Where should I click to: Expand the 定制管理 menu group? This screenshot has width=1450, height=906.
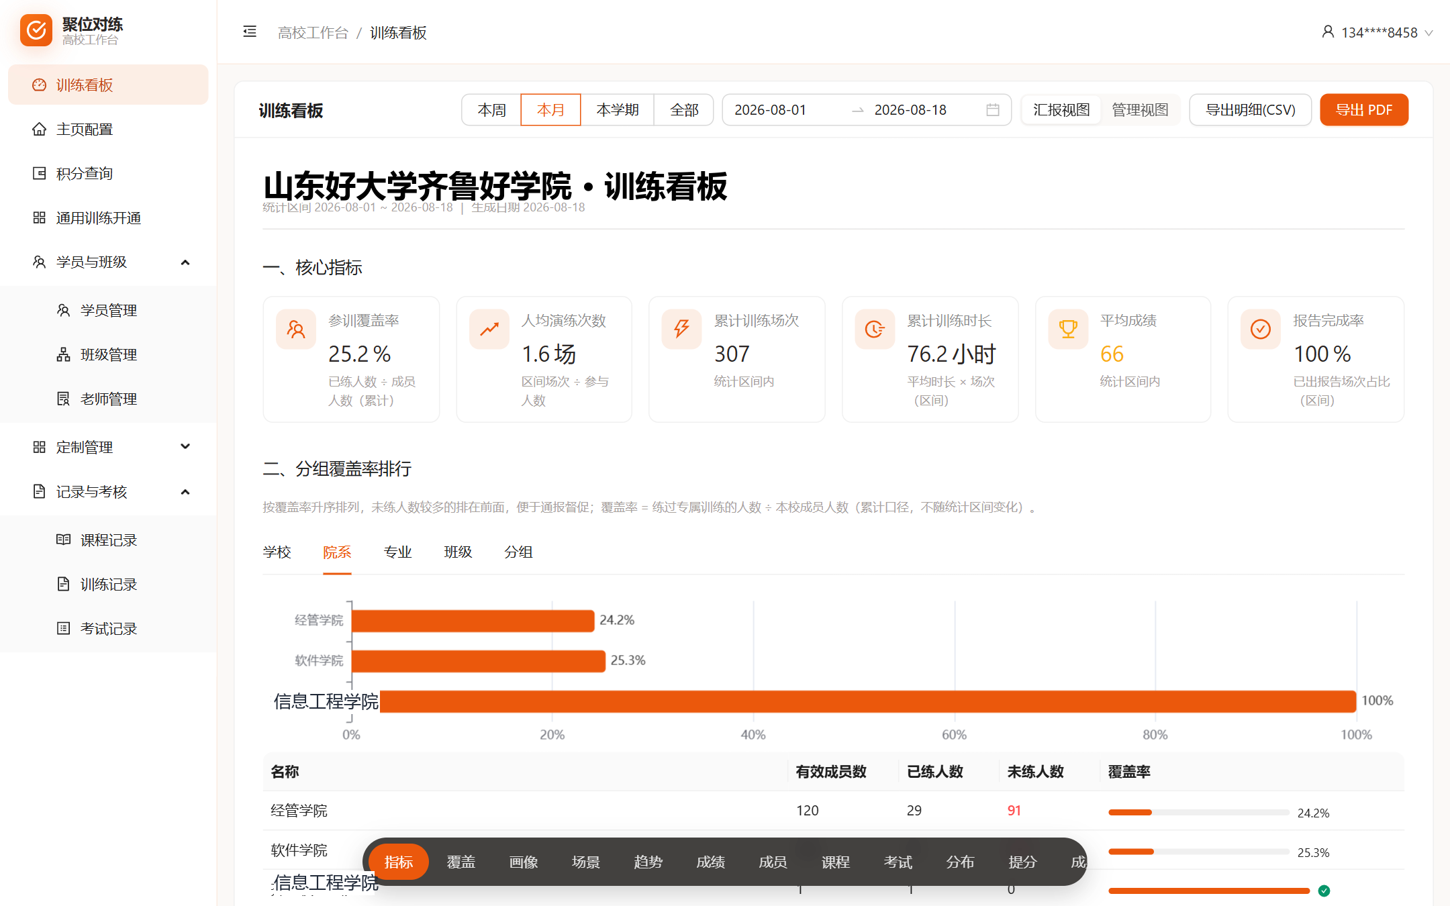[108, 447]
